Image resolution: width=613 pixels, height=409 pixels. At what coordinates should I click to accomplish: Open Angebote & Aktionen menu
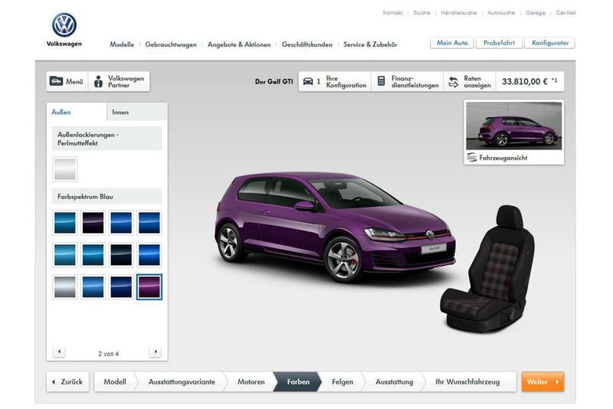[239, 44]
